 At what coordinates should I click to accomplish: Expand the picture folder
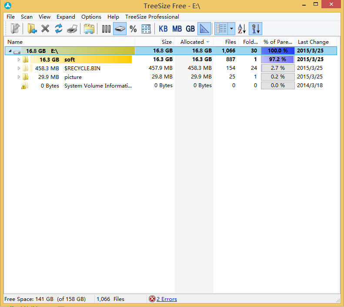click(x=19, y=77)
